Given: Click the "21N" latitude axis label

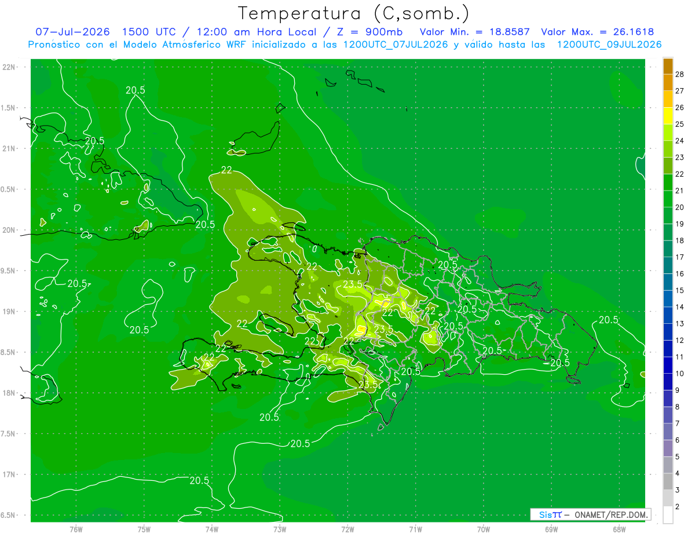Looking at the screenshot, I should (x=9, y=148).
